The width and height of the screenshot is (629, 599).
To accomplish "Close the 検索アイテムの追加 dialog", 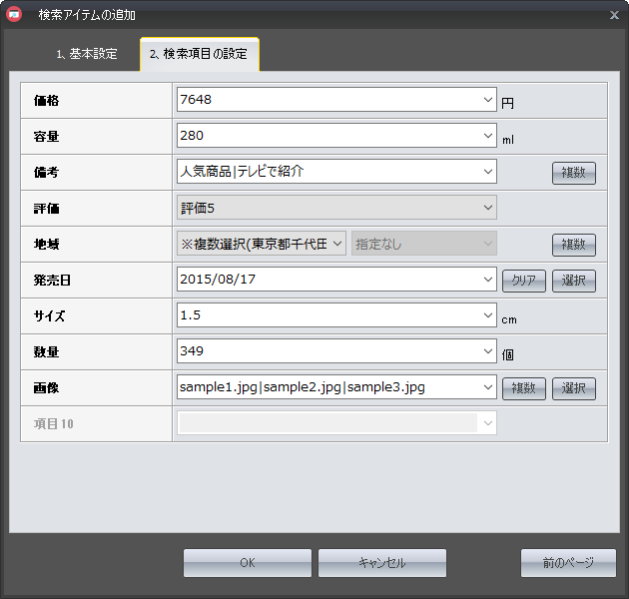I will click(613, 15).
